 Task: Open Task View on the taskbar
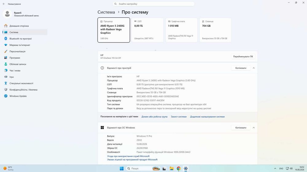pyautogui.click(x=164, y=169)
